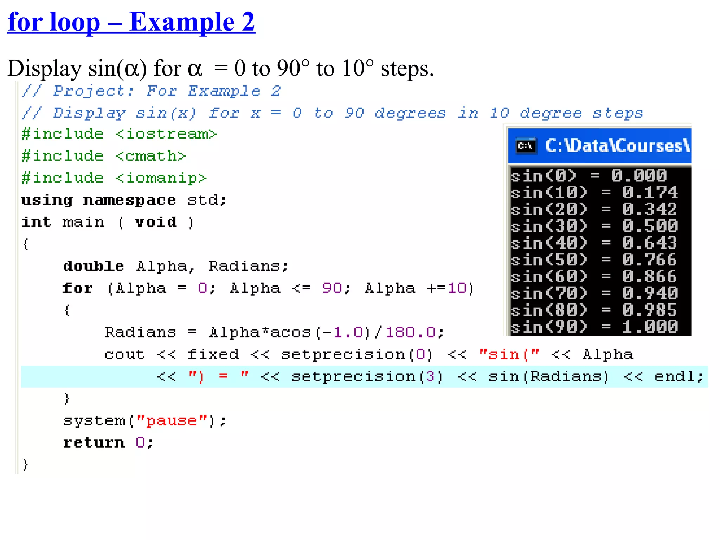Click the '#include <cmath>' line
The image size is (720, 540).
pyautogui.click(x=104, y=156)
